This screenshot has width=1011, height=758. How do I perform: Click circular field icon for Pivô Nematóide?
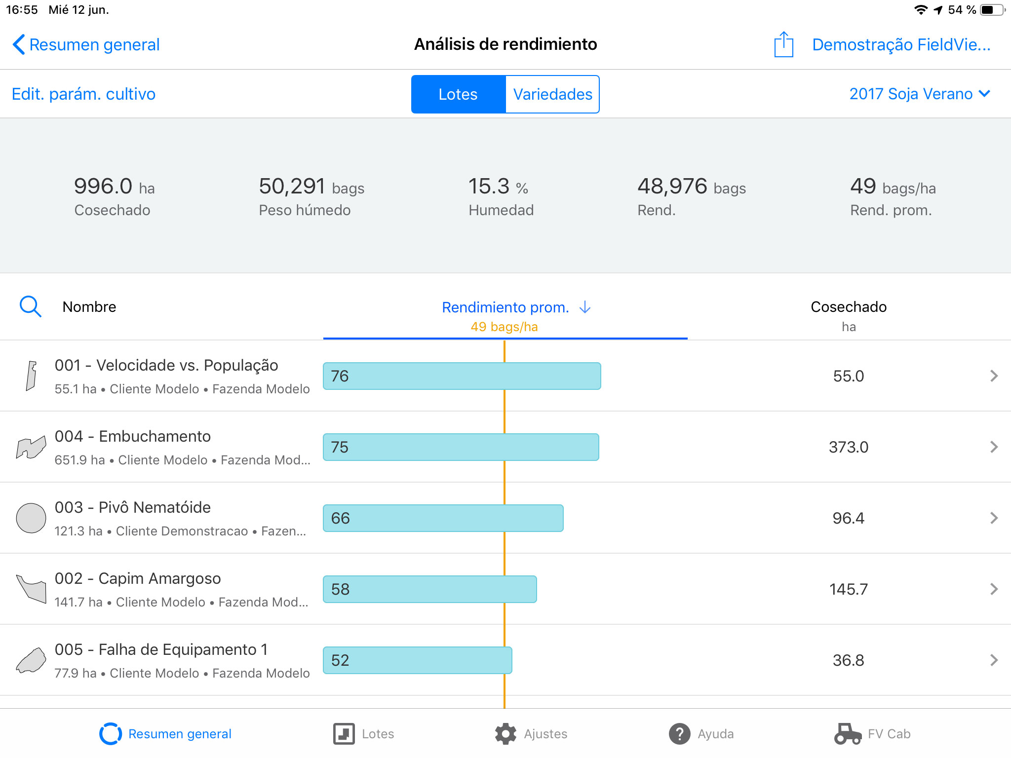coord(31,518)
